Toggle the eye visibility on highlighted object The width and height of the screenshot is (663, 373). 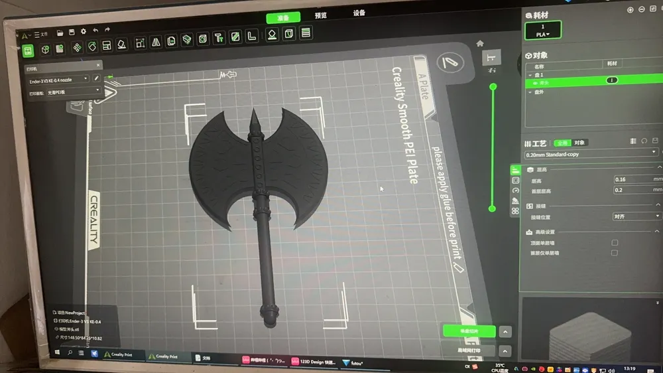(535, 83)
